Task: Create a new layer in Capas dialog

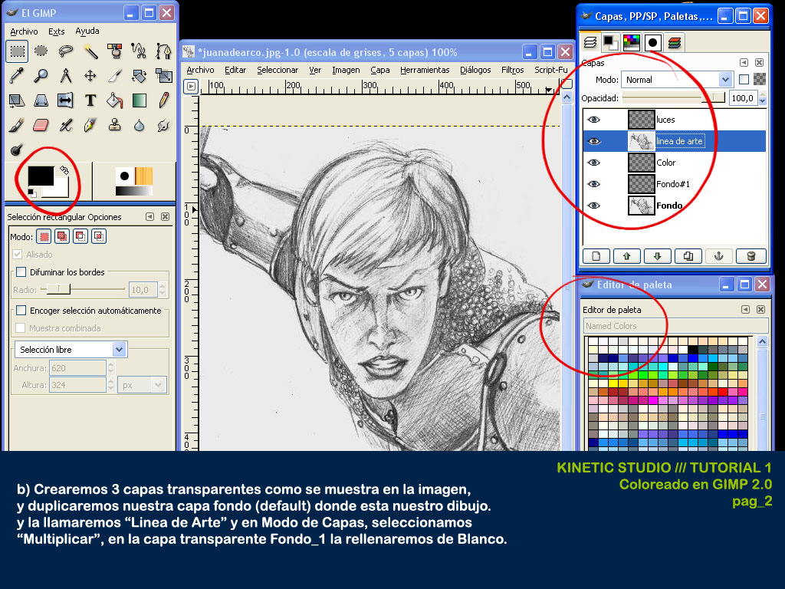Action: coord(596,256)
